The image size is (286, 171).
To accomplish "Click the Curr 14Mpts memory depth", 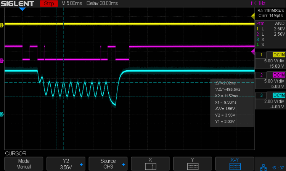I will [x=271, y=16].
